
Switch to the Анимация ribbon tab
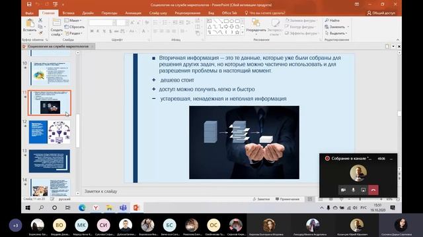click(x=134, y=13)
